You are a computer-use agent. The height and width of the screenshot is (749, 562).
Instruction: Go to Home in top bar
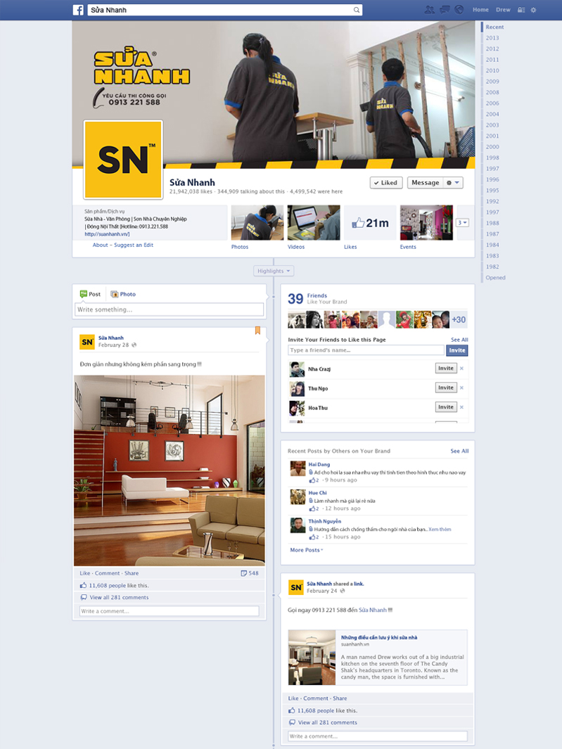[x=480, y=10]
